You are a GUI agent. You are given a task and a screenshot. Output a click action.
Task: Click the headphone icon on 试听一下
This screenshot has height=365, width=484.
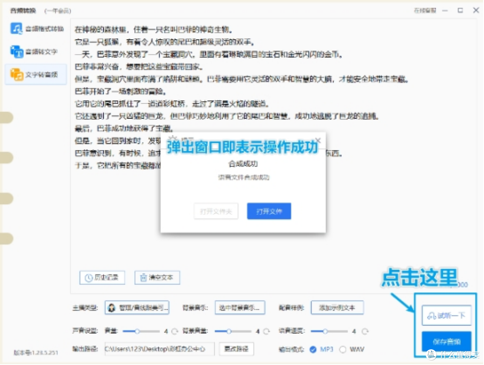431,316
